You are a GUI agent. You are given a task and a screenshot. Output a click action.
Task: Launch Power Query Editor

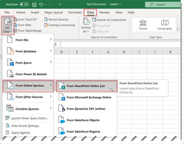pos(28,118)
